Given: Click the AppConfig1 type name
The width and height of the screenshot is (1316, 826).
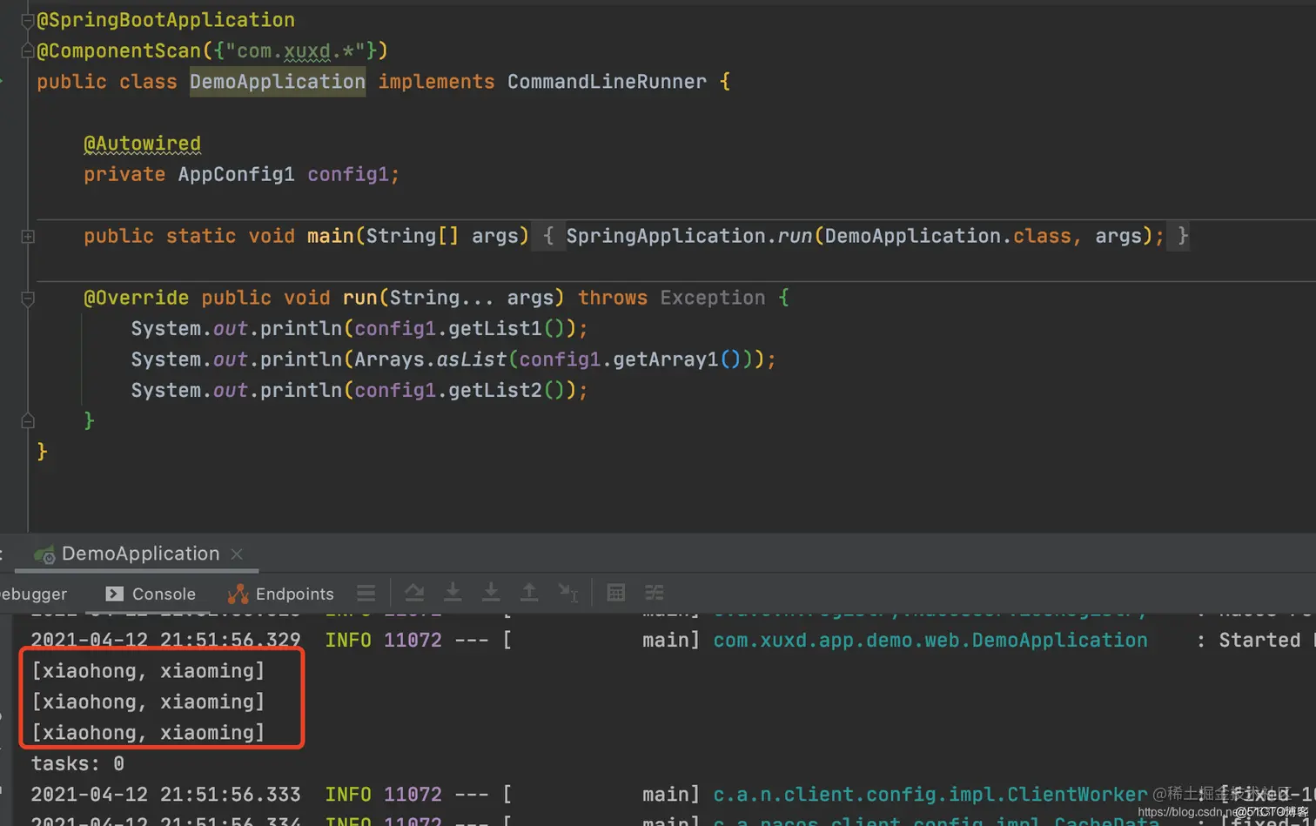Looking at the screenshot, I should click(x=237, y=174).
